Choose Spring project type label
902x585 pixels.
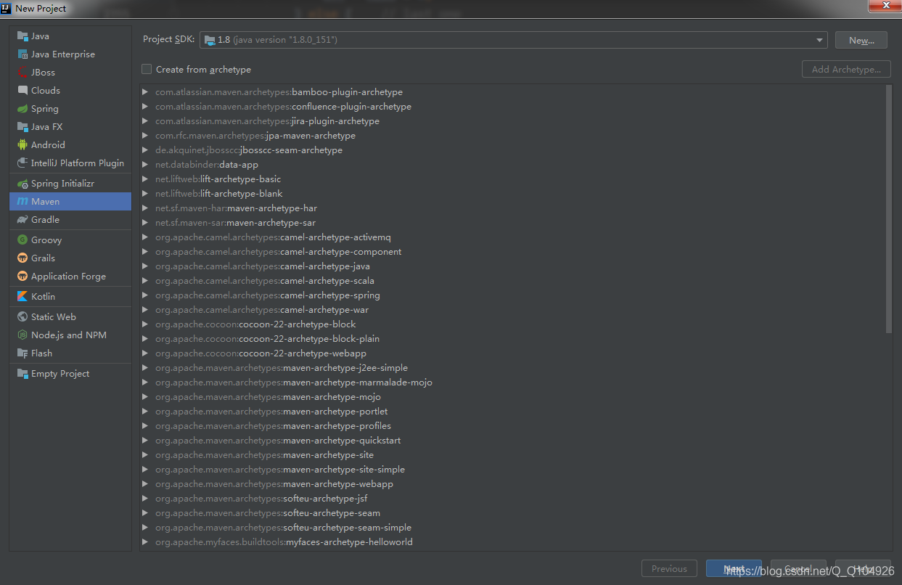tap(45, 109)
